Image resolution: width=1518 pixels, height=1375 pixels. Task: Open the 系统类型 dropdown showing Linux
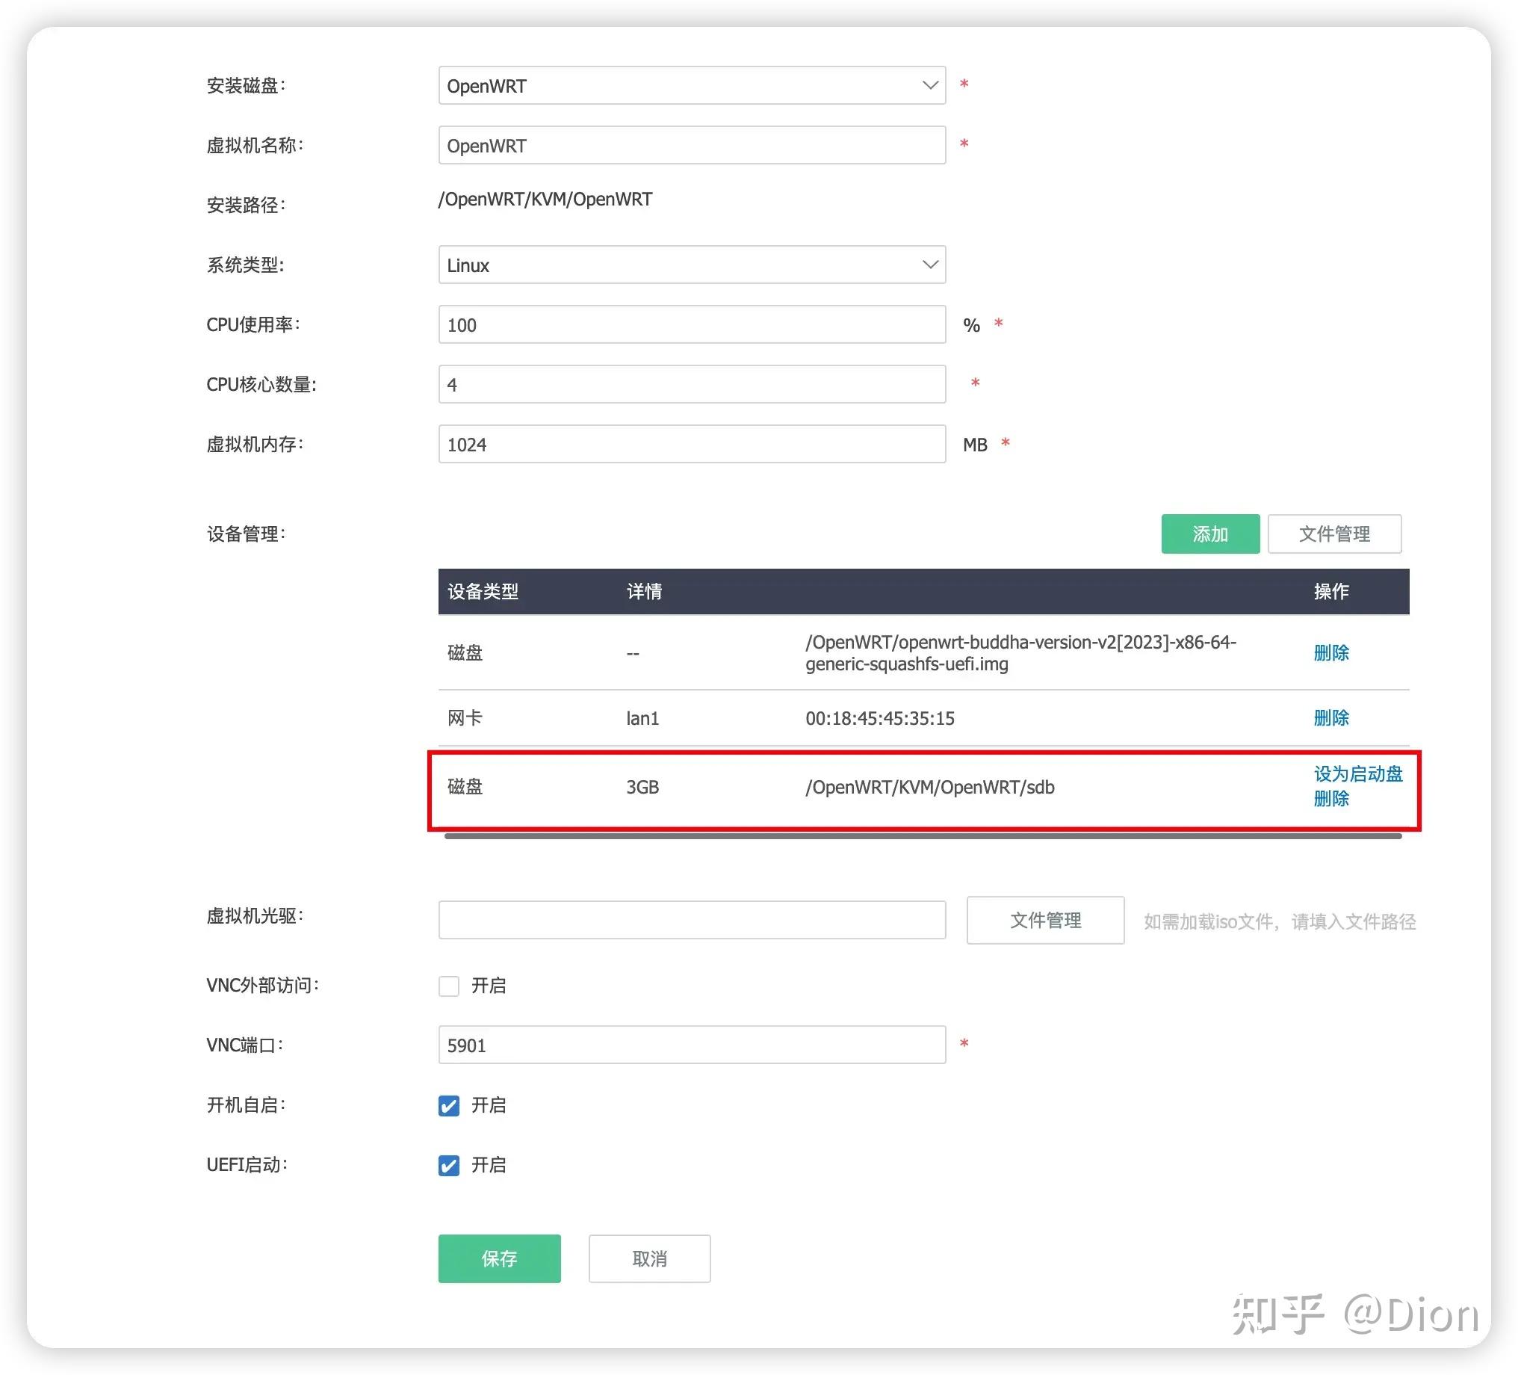tap(690, 265)
